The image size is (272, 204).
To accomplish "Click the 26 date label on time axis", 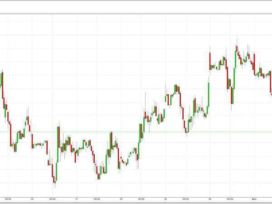I will click(32, 199).
